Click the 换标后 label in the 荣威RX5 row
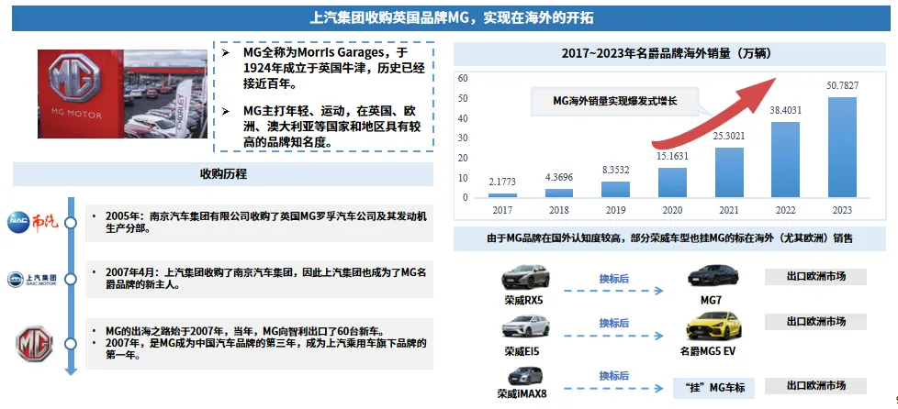The image size is (898, 409). pos(614,279)
